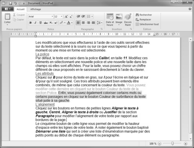Open the font size dropdown
The width and height of the screenshot is (194, 148).
62,16
